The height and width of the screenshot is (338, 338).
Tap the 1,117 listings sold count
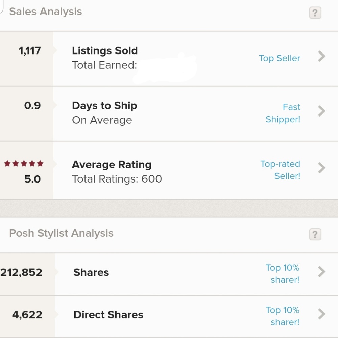pyautogui.click(x=30, y=51)
